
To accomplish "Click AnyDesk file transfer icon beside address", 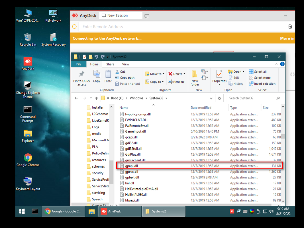I will click(290, 27).
